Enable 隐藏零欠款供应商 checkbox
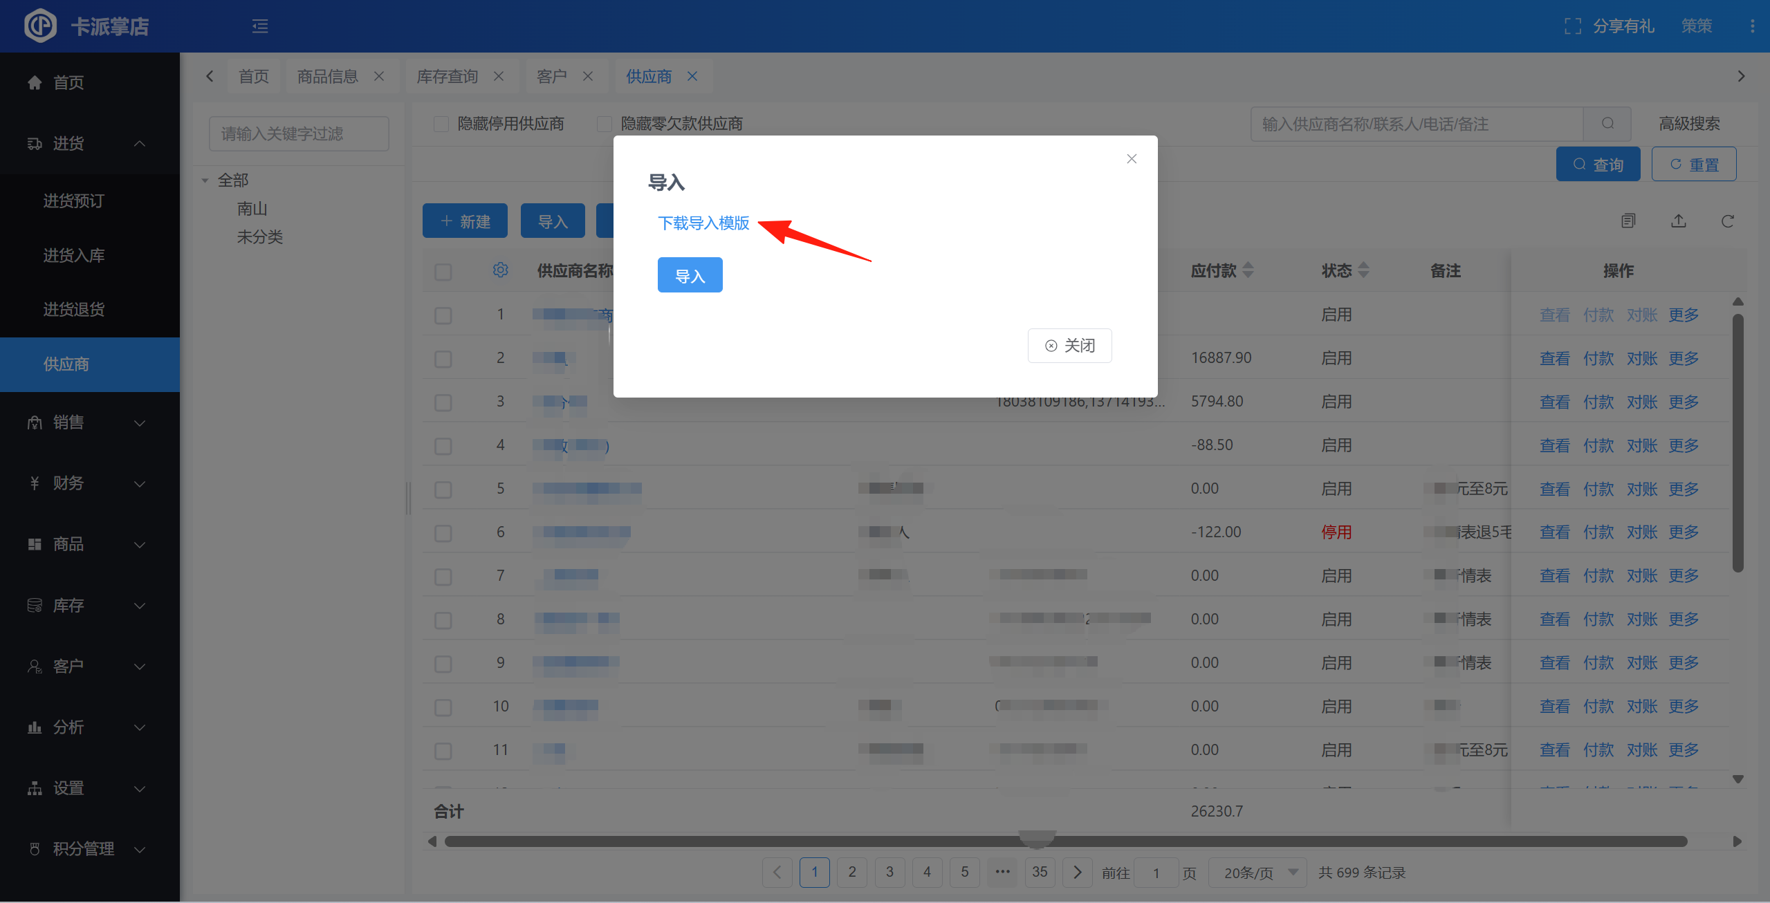The height and width of the screenshot is (903, 1770). 605,124
